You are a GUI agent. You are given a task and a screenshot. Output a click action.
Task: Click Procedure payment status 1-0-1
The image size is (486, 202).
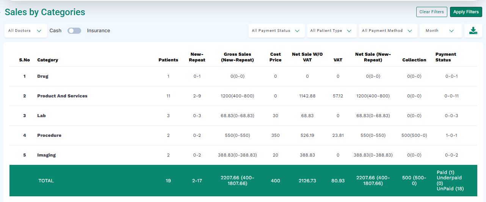click(452, 135)
